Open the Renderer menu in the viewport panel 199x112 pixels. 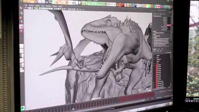pyautogui.click(x=48, y=6)
